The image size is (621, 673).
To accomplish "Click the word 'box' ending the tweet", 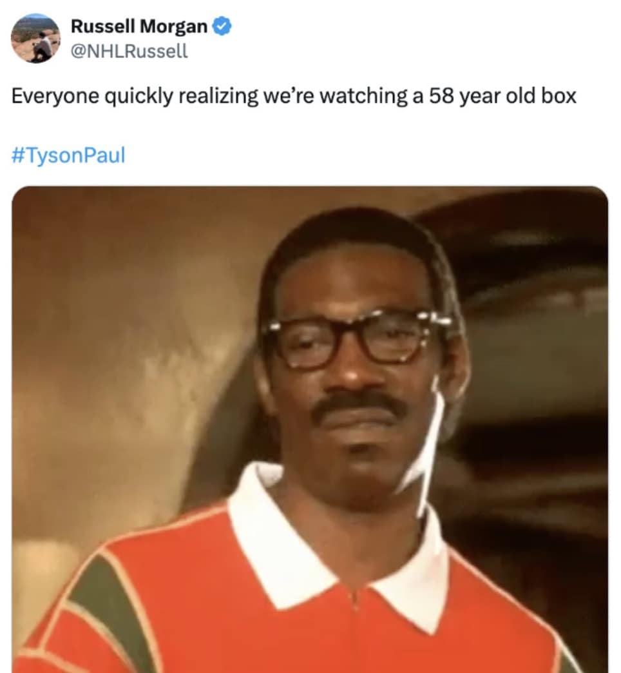I will (x=559, y=95).
